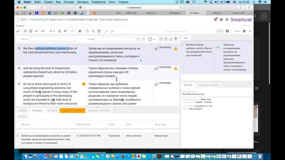
Task: Switch to the Workspace browser tab
Action: (x=174, y=13)
